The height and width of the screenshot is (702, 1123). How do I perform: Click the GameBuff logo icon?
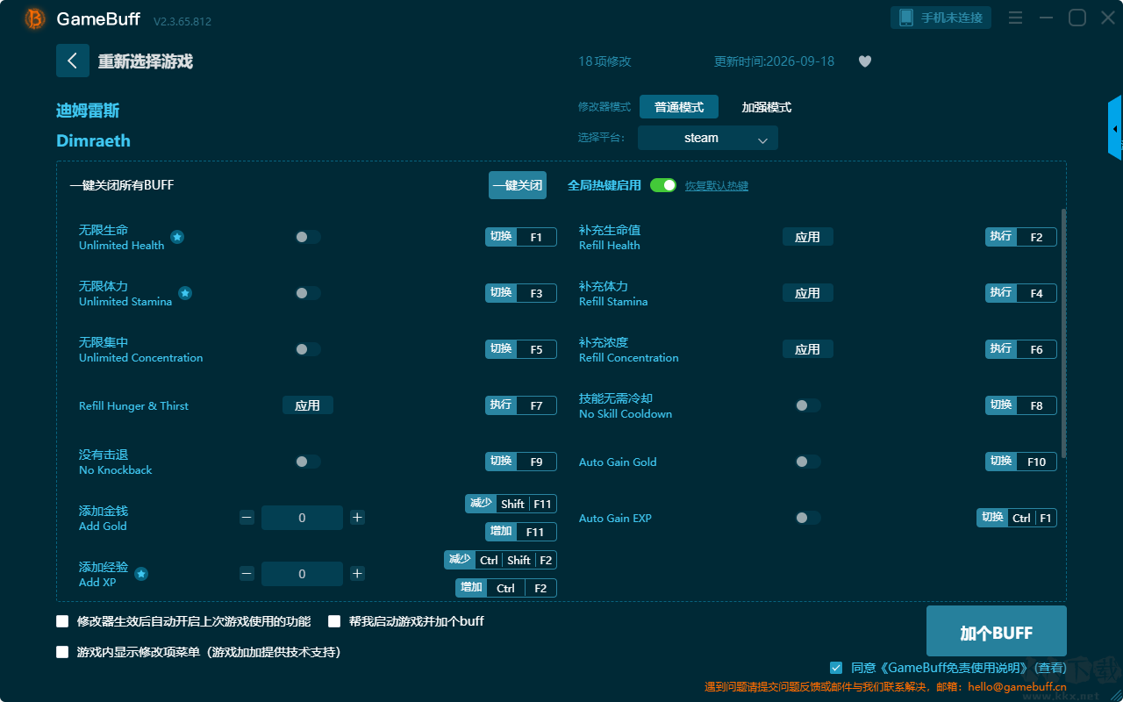[35, 18]
